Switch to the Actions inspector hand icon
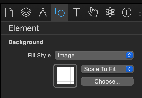This screenshot has height=98, width=142. pos(93,12)
